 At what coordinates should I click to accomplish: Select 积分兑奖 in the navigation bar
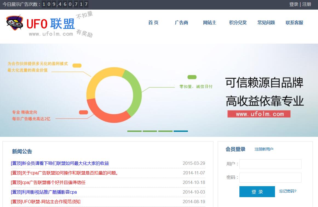click(x=238, y=23)
